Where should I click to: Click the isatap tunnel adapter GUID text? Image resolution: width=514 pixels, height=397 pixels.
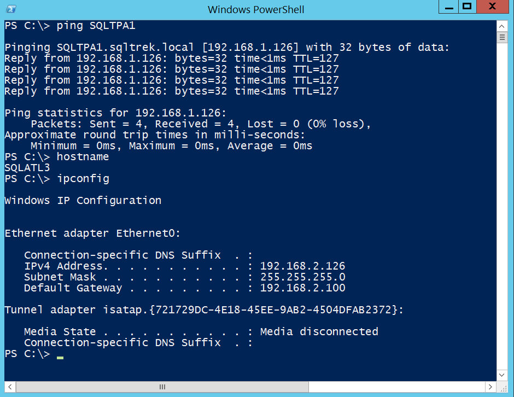click(x=279, y=310)
